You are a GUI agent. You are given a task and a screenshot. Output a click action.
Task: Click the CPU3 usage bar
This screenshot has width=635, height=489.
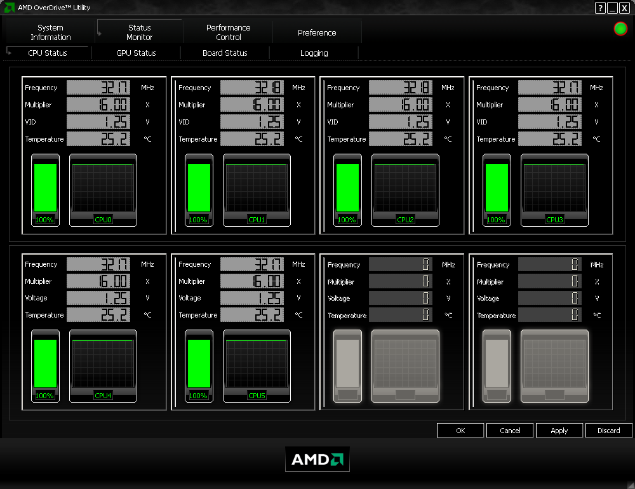pyautogui.click(x=497, y=187)
